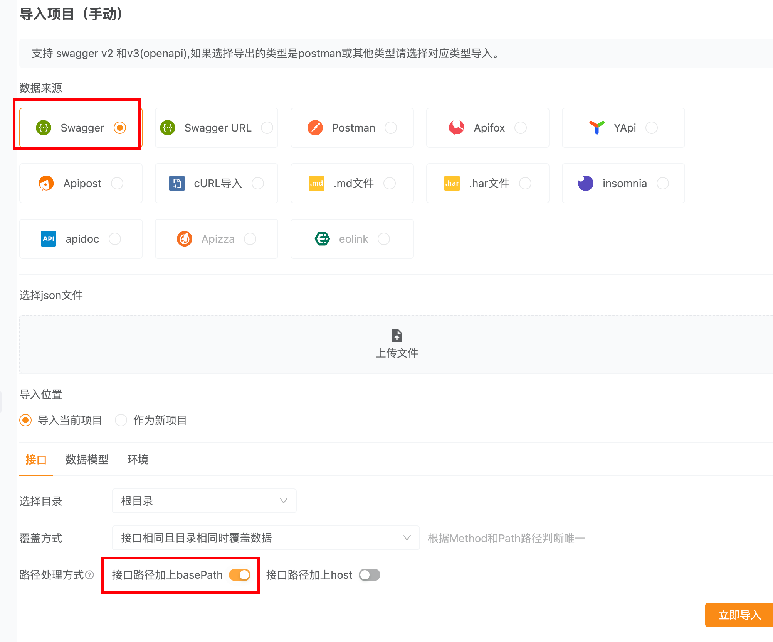
Task: Click the .md file icon
Action: pos(317,183)
